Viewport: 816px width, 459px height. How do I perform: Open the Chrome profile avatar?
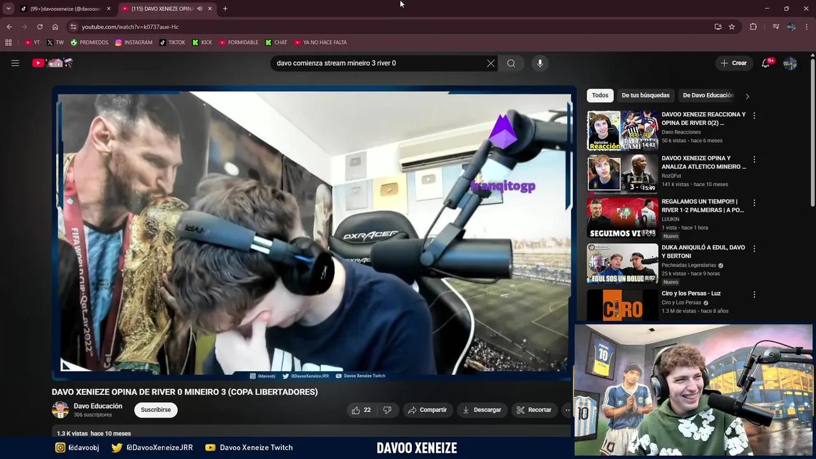[x=791, y=27]
